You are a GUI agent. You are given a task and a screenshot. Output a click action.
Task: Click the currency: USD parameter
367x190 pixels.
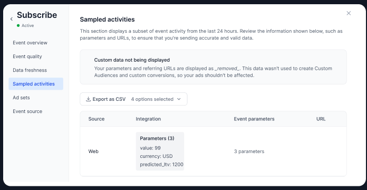tap(156, 156)
